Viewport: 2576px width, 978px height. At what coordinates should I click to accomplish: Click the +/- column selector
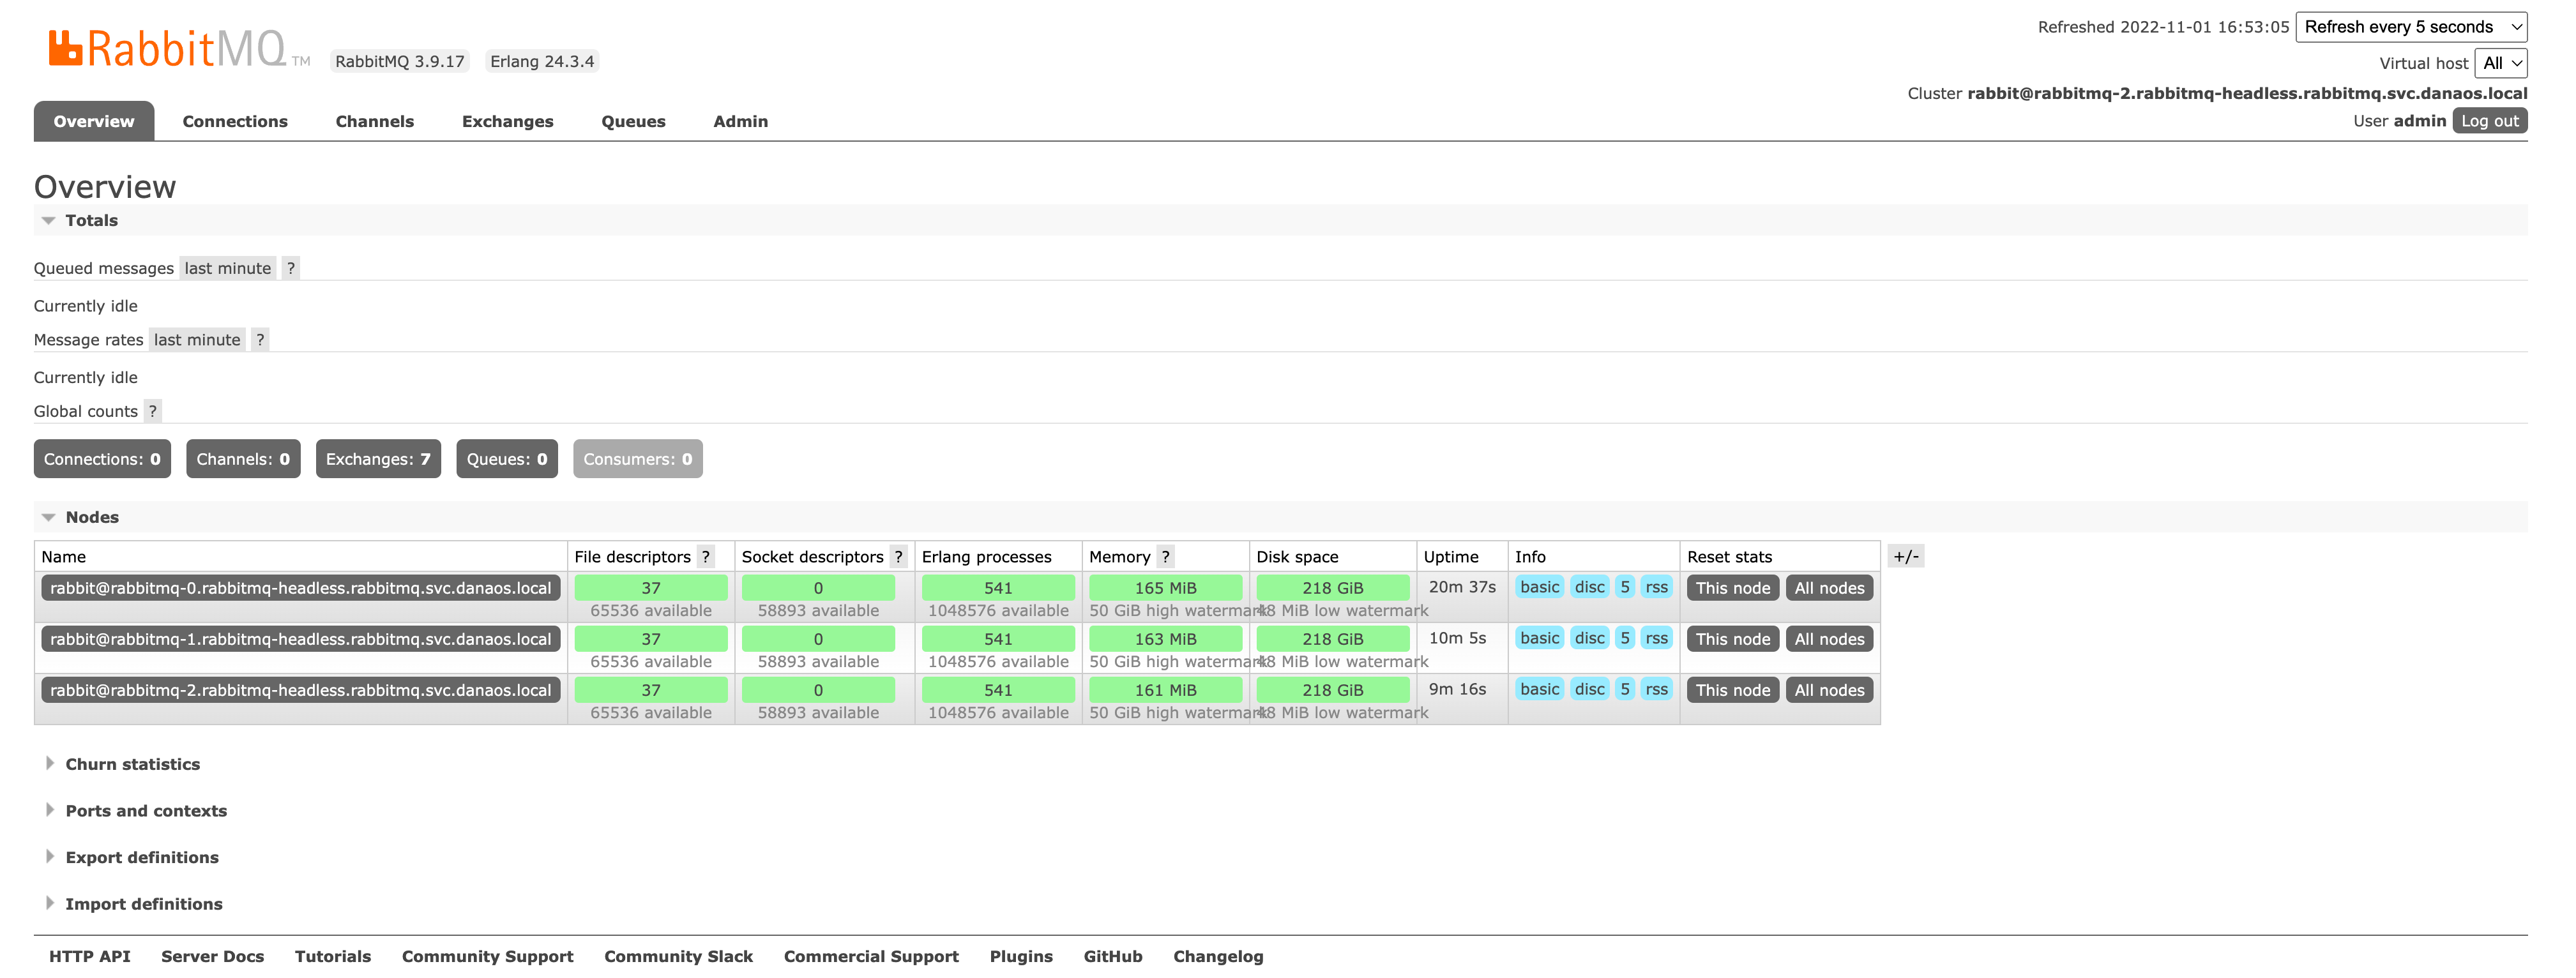(x=1905, y=557)
